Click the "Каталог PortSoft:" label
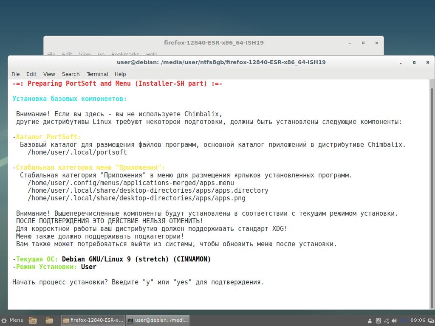435x326 pixels. coord(48,137)
